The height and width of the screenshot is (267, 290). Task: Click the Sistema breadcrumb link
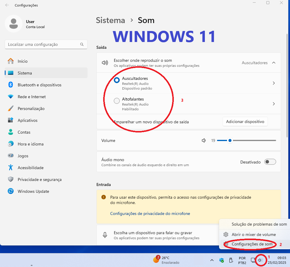(111, 20)
